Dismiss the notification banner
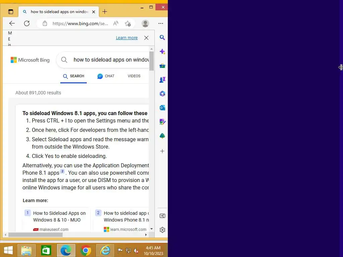This screenshot has height=257, width=343. [x=146, y=38]
